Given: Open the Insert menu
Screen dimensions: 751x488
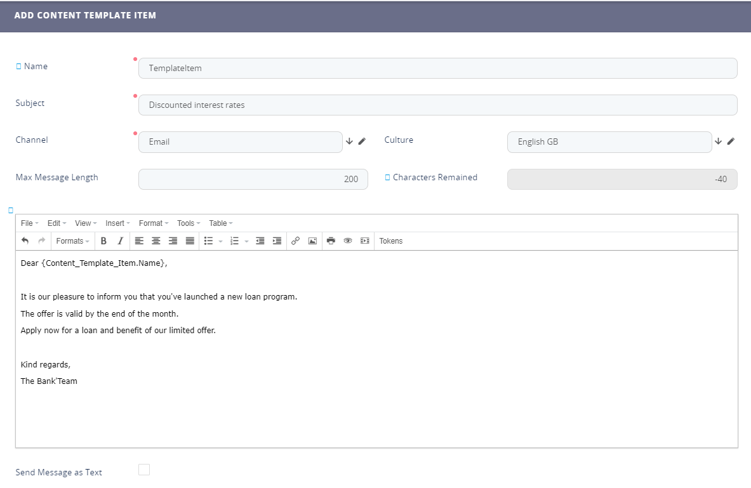Looking at the screenshot, I should [117, 223].
